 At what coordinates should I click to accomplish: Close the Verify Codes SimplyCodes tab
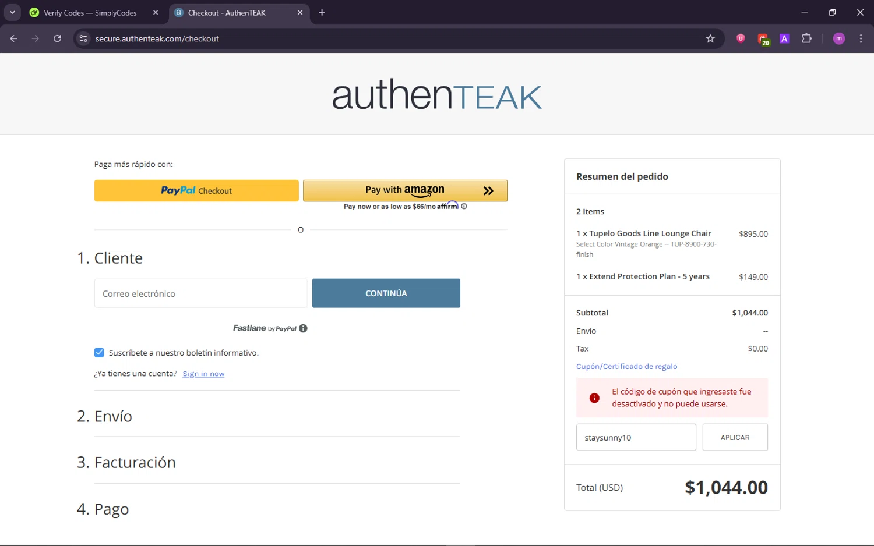pyautogui.click(x=156, y=12)
